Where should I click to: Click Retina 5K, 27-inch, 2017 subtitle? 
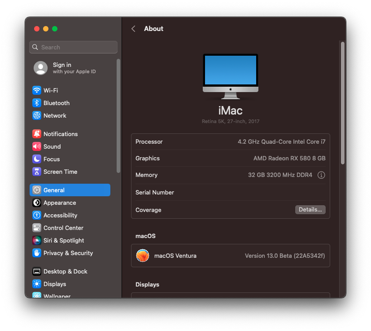pyautogui.click(x=231, y=121)
